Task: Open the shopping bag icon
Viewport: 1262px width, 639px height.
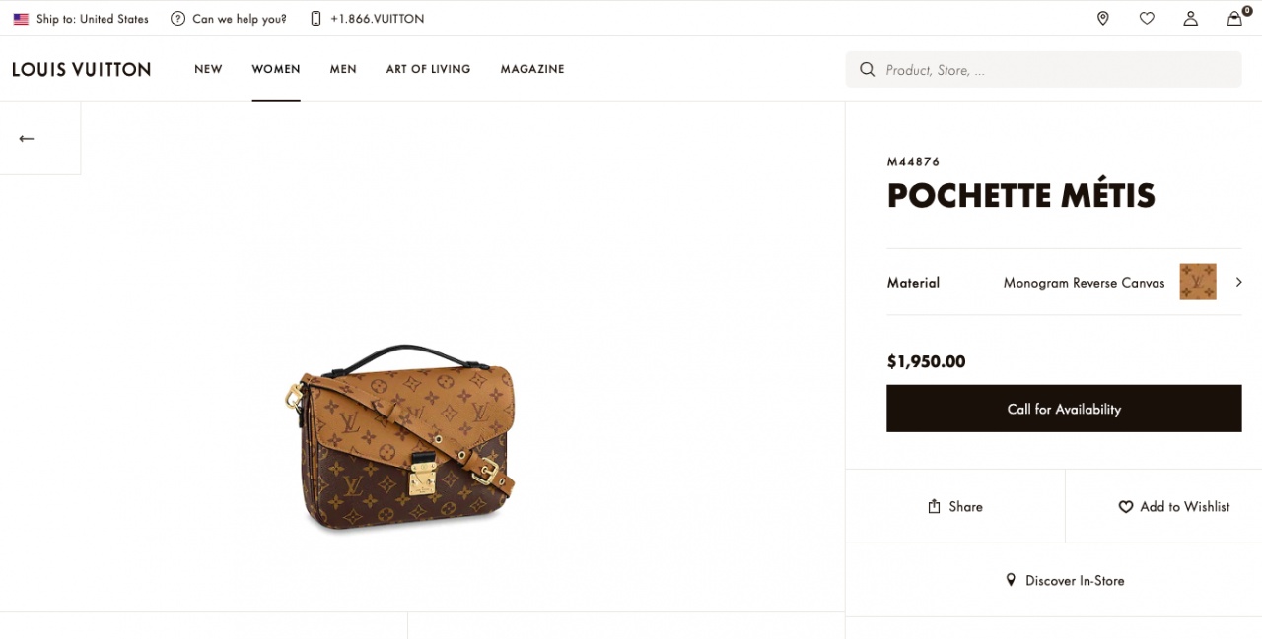Action: [x=1234, y=18]
